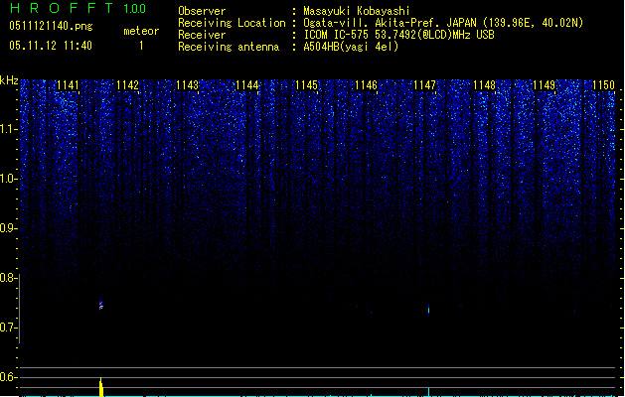
Task: Click the 0.6 frequency axis label
Action: coord(8,377)
